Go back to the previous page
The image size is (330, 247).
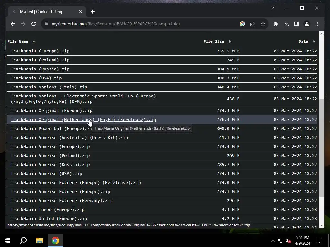[x=13, y=24]
